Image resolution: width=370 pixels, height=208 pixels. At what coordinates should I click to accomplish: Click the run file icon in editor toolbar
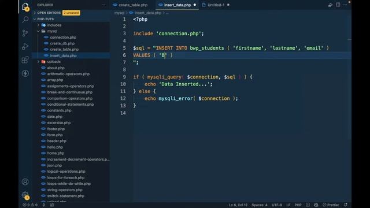click(x=330, y=5)
